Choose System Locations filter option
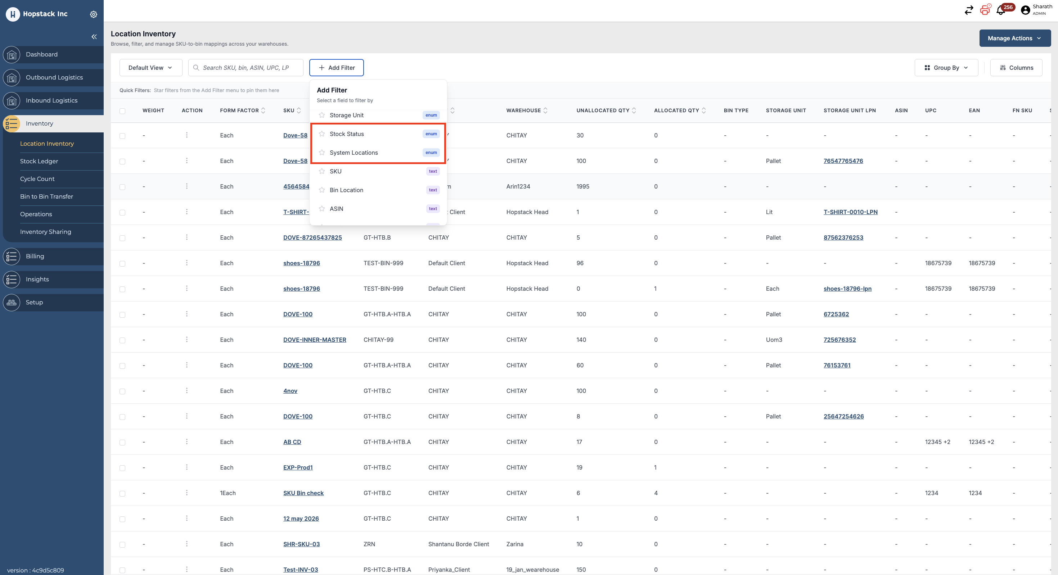The height and width of the screenshot is (575, 1058). 378,153
